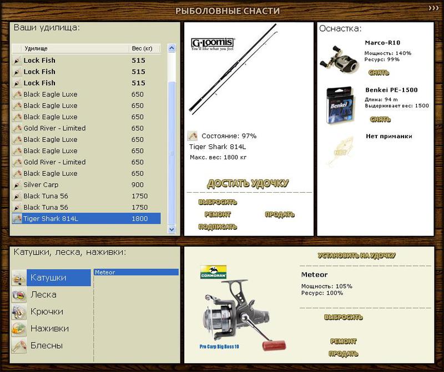Select the Tiger Shark 814L rod row

point(86,219)
